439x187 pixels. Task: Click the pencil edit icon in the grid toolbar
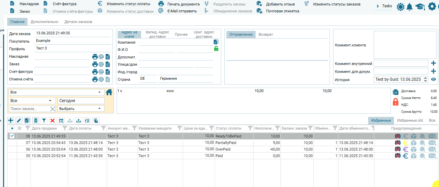point(19,120)
